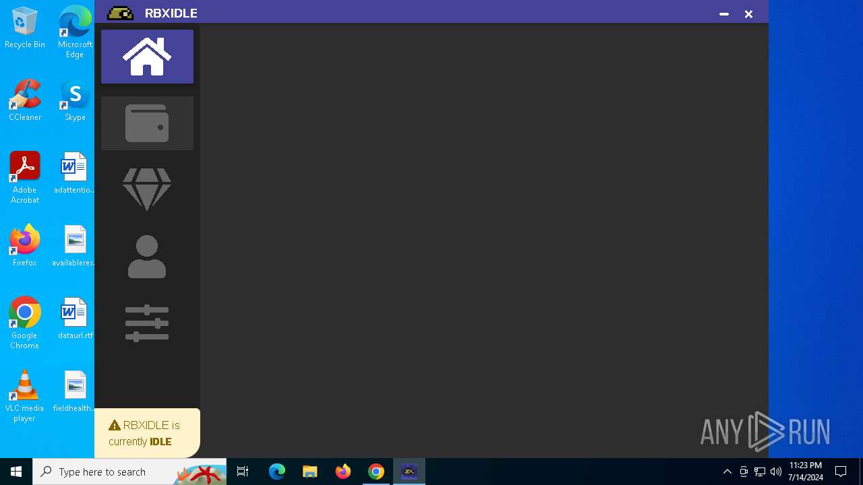Click the Meet Now tray icon
The image size is (863, 485).
(744, 472)
